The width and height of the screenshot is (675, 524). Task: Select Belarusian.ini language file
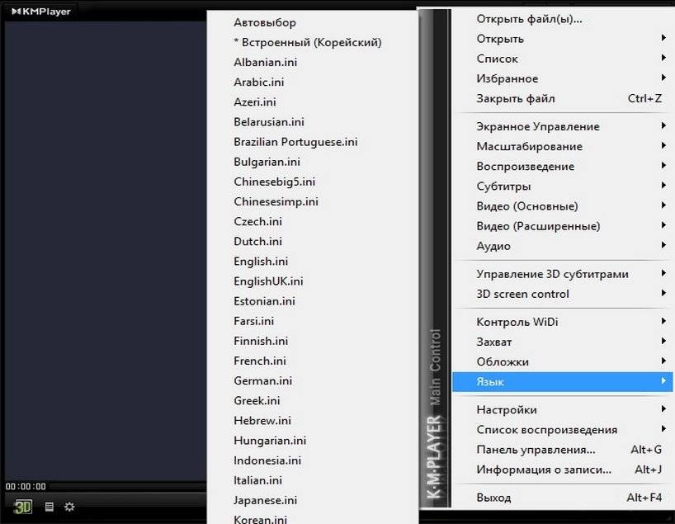313,122
